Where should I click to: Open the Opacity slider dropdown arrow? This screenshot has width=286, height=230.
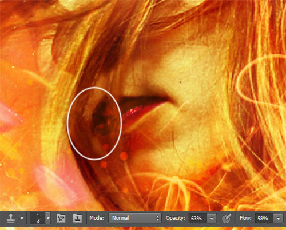(212, 219)
